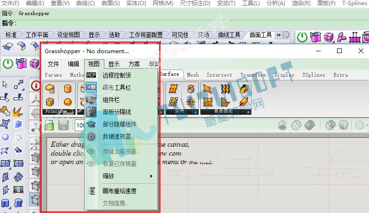Click the curved-arrow sweep surface freeform icon

point(243,89)
